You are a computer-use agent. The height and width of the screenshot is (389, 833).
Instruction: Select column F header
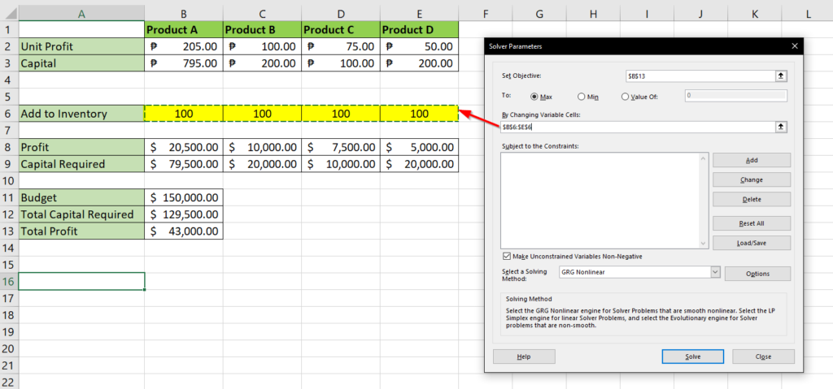(485, 14)
